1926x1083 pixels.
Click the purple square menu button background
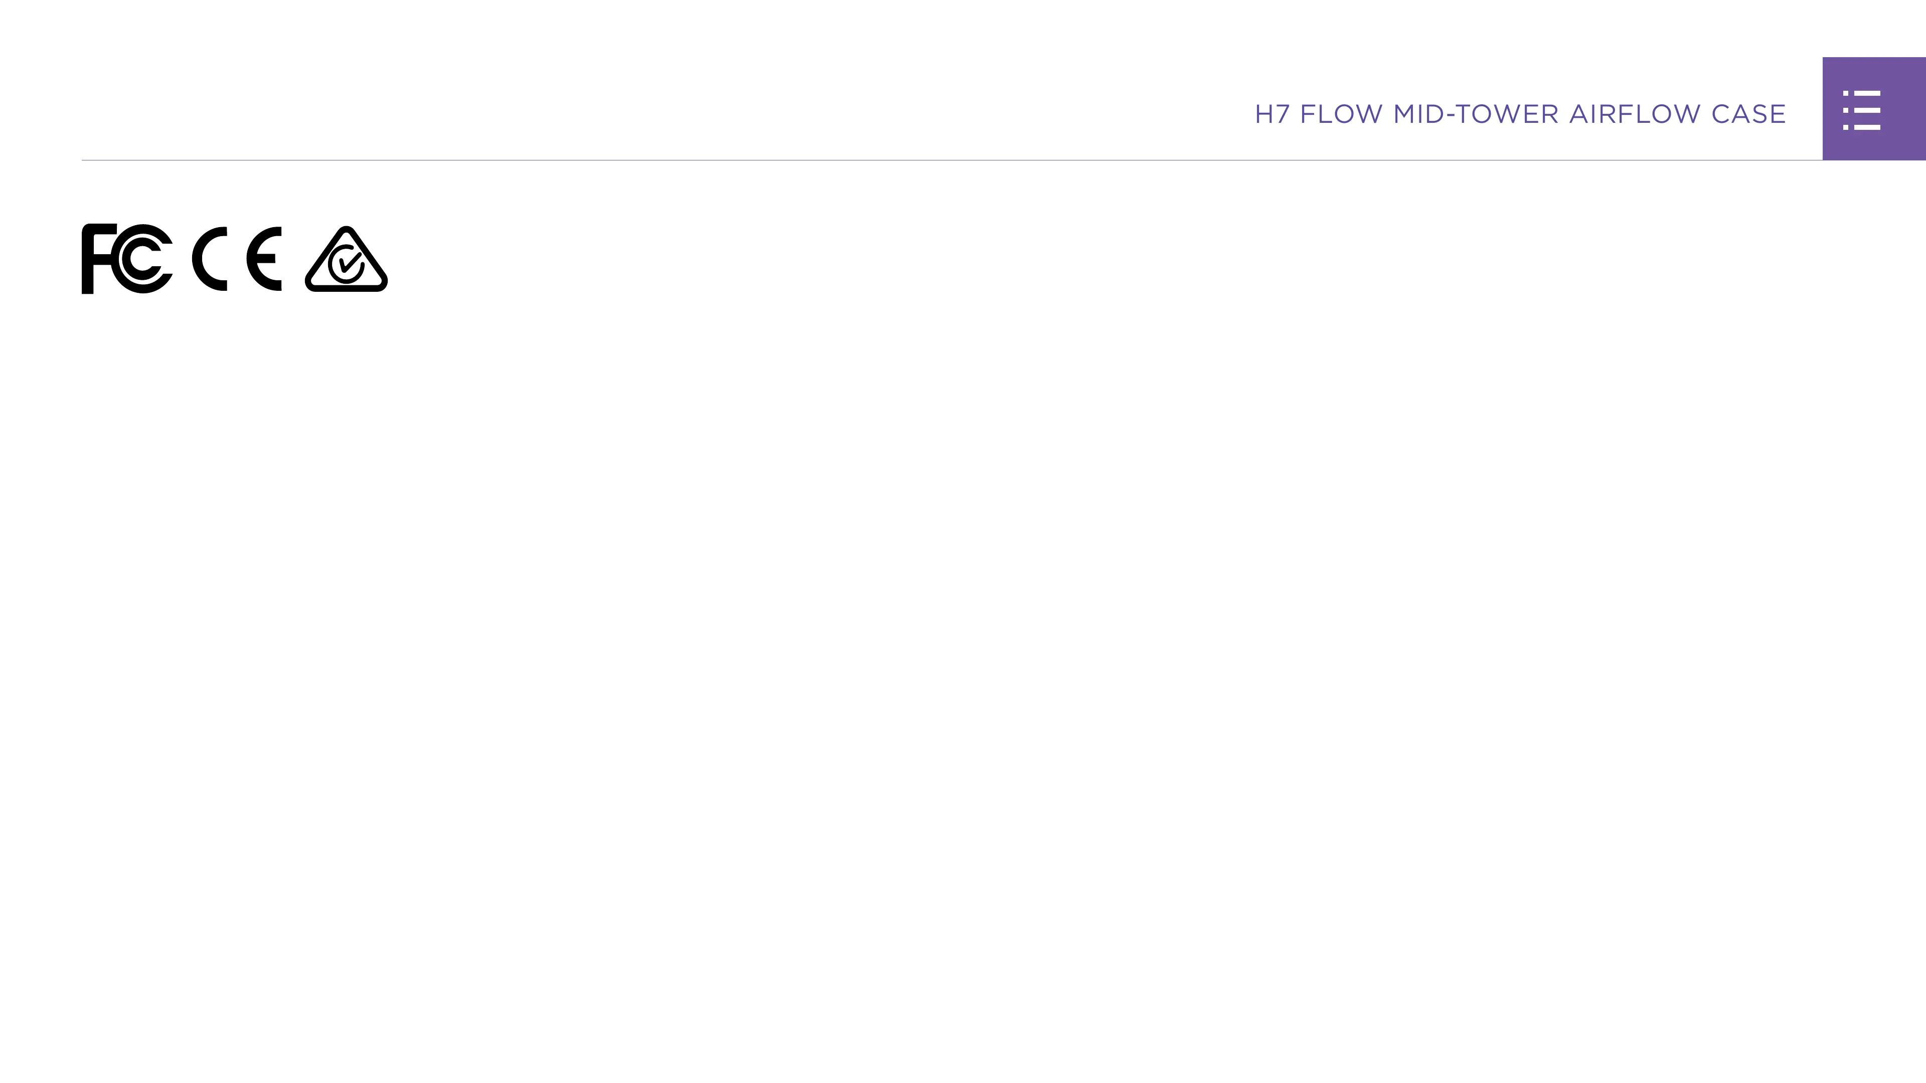tap(1874, 108)
